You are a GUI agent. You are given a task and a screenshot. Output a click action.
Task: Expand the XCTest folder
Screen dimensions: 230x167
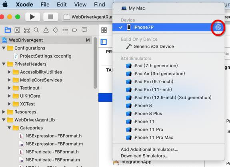tap(9, 104)
